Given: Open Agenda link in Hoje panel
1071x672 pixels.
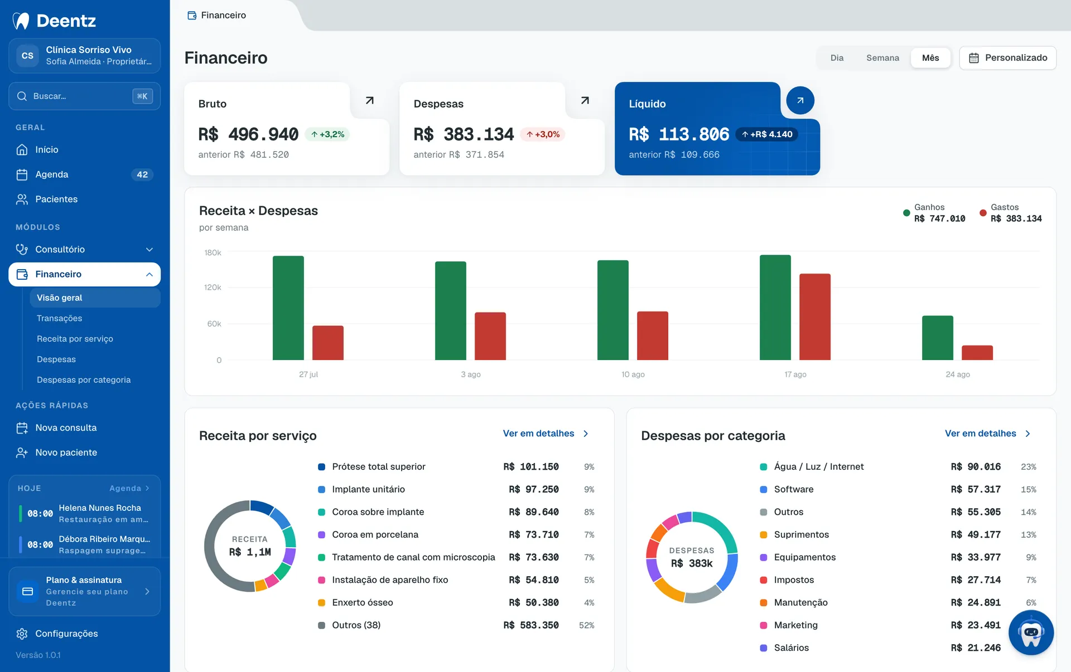Looking at the screenshot, I should 129,488.
